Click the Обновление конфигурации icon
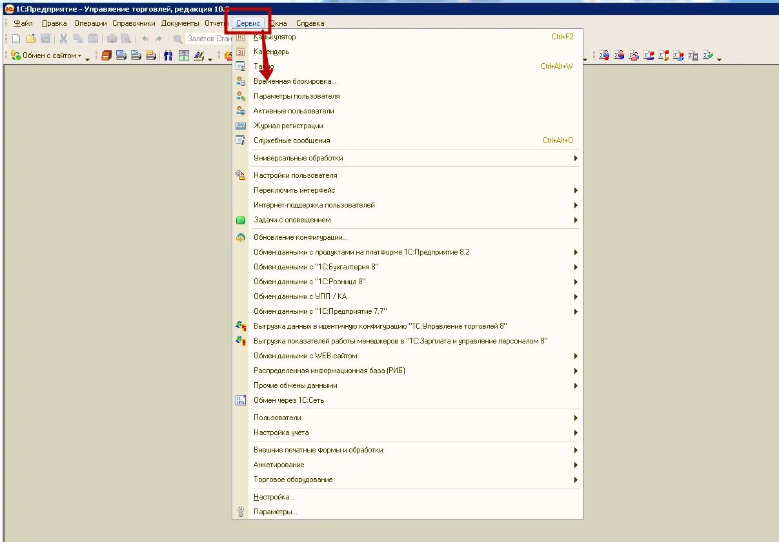This screenshot has height=542, width=779. pyautogui.click(x=241, y=237)
